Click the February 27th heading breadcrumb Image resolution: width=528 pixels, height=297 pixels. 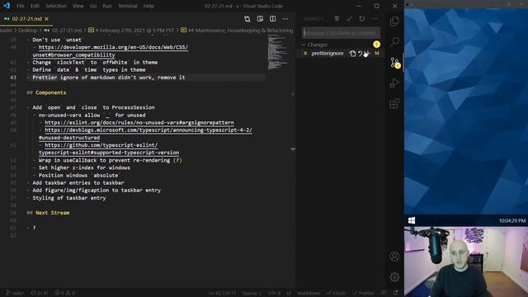134,31
